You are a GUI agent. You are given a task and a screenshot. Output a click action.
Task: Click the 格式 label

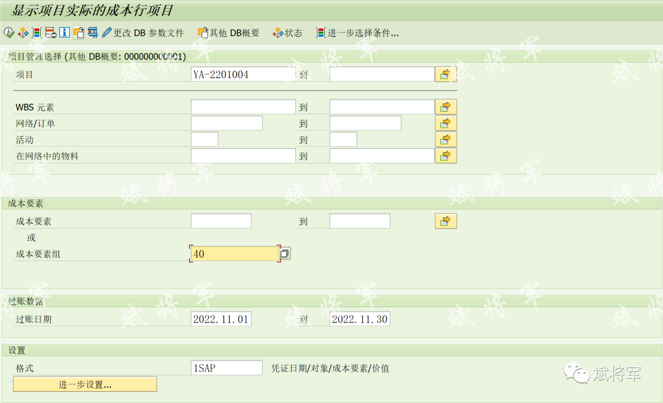[x=25, y=368]
